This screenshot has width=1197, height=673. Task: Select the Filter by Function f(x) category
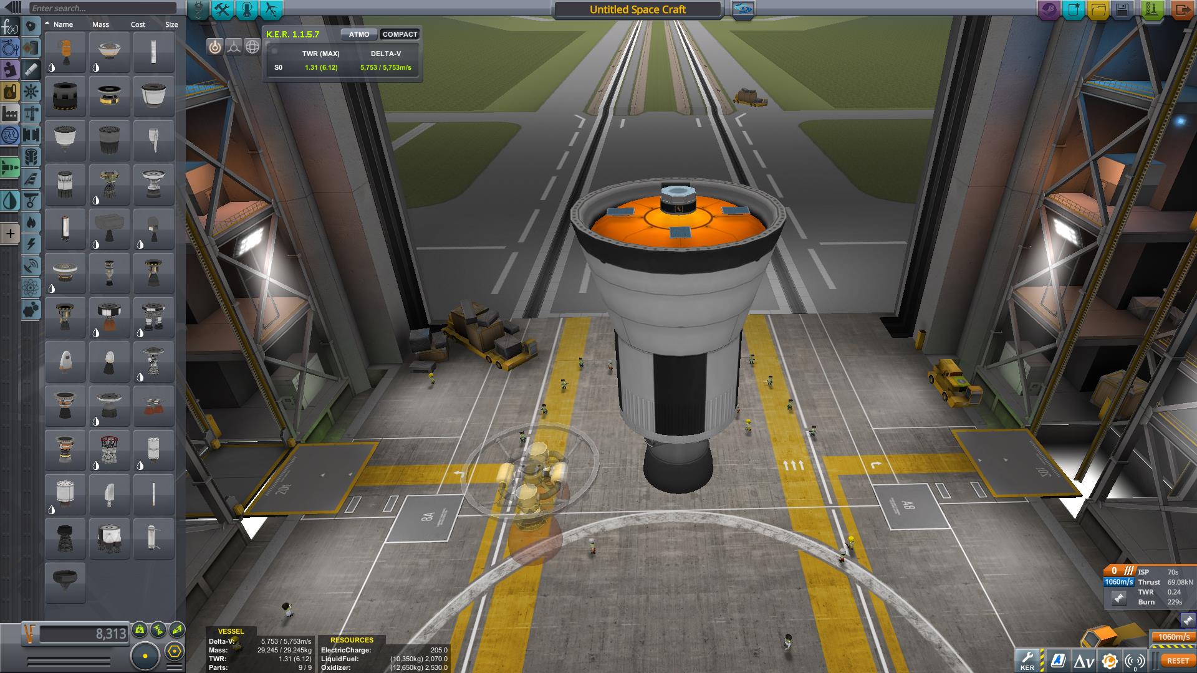tap(10, 27)
